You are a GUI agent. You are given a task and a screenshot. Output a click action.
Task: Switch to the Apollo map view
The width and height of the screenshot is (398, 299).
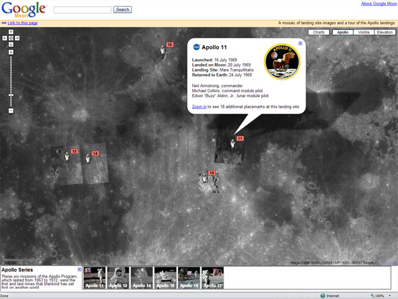click(x=343, y=32)
